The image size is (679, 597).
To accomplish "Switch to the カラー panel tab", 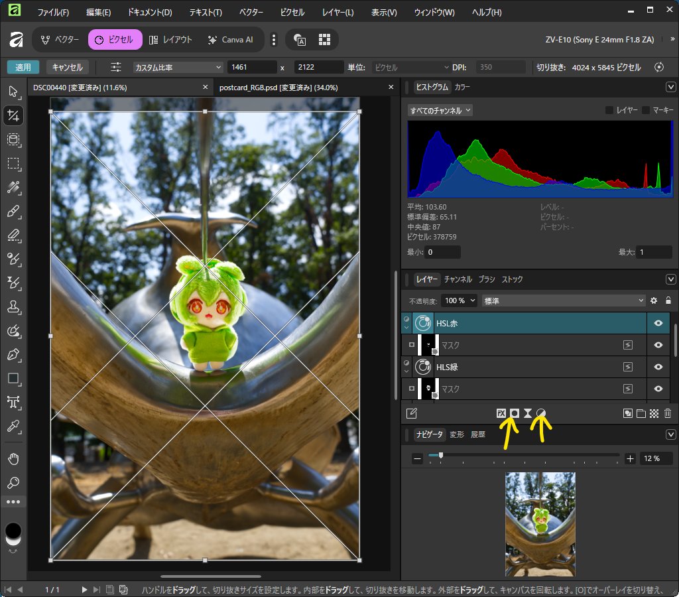I will 462,87.
